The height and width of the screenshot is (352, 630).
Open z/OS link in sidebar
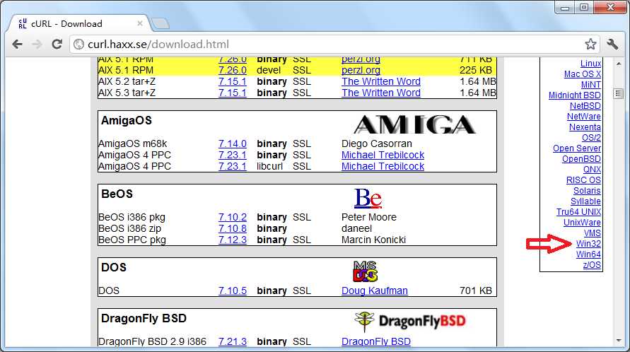click(592, 265)
